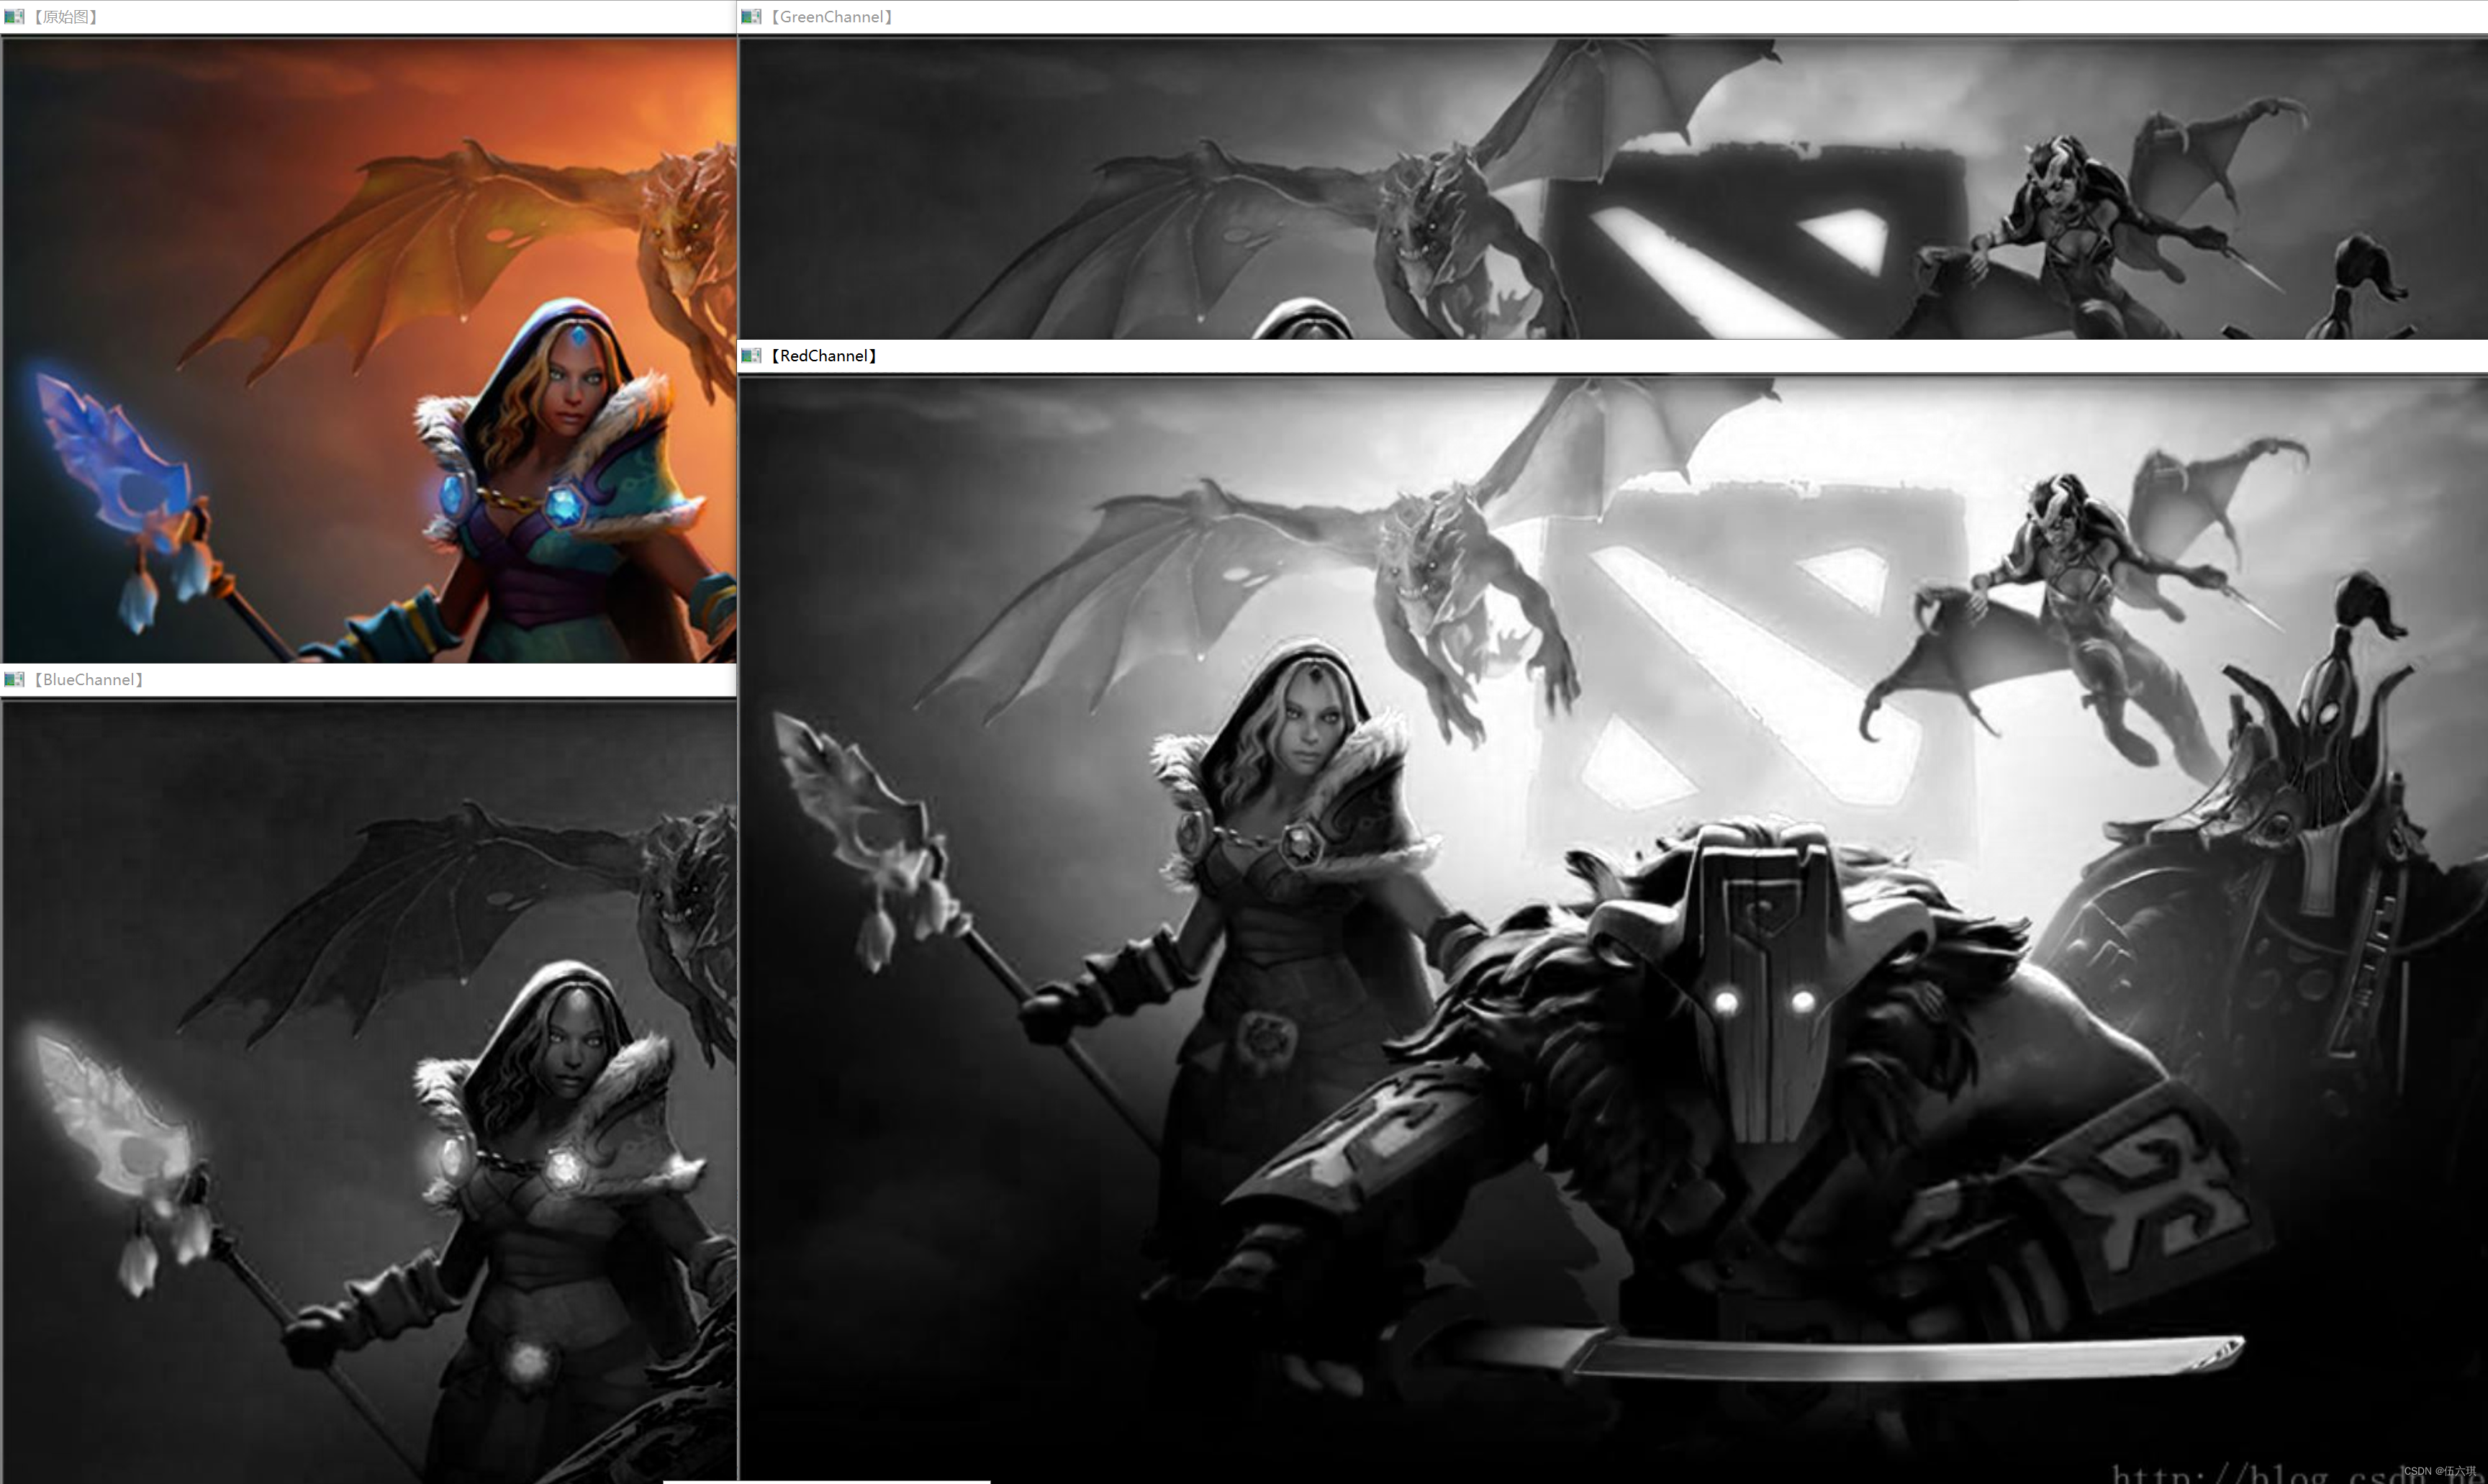Click the GreenChannel grayscale image
The width and height of the screenshot is (2488, 1484).
(x=1613, y=188)
